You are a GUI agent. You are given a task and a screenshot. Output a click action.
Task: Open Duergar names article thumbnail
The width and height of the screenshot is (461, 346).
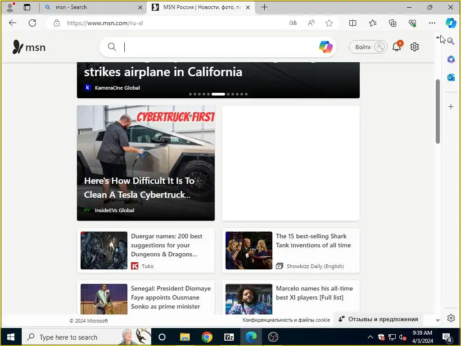(x=104, y=250)
